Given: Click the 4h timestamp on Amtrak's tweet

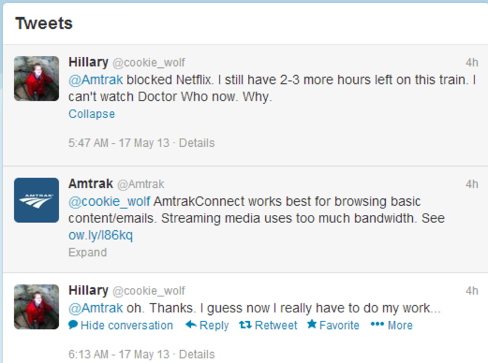Looking at the screenshot, I should pyautogui.click(x=472, y=184).
